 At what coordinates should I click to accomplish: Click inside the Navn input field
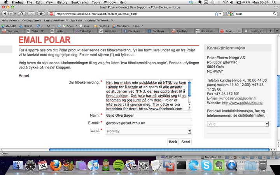click(x=149, y=115)
